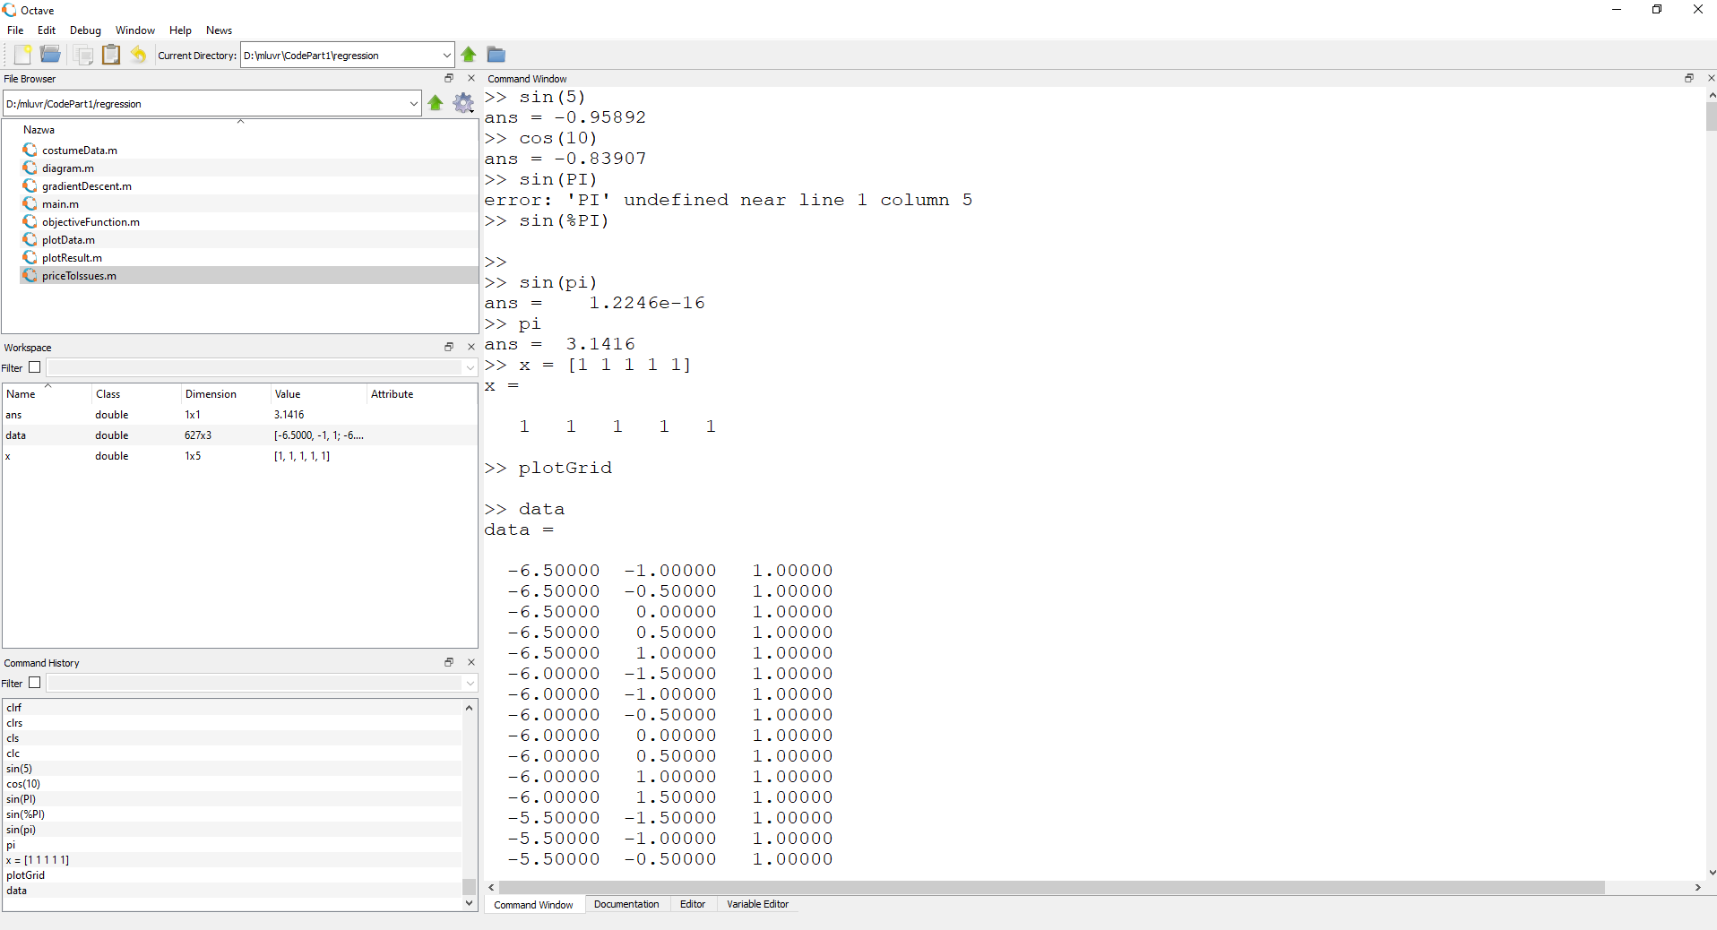Sort the Workspace by Dimension column header
Screen dimensions: 1717x930
211,394
